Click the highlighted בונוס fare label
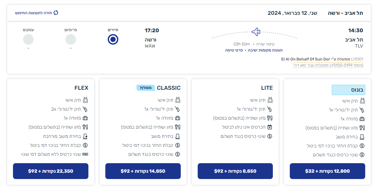The width and height of the screenshot is (384, 188). [348, 90]
